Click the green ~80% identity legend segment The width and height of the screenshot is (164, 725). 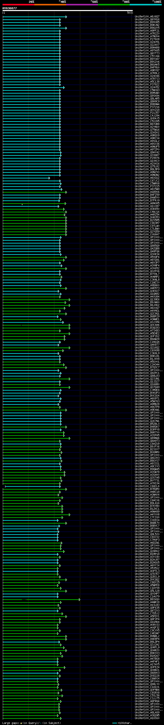click(114, 5)
